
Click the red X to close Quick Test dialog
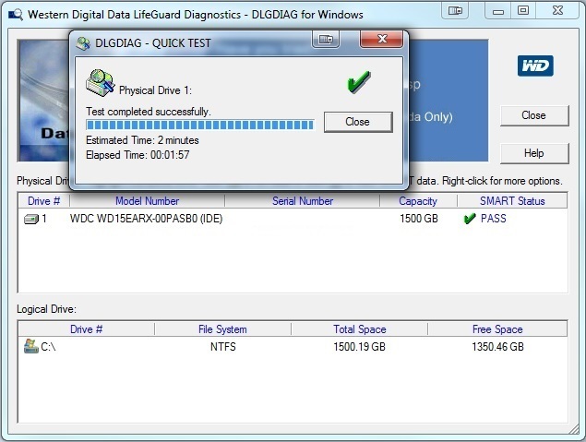click(x=381, y=39)
